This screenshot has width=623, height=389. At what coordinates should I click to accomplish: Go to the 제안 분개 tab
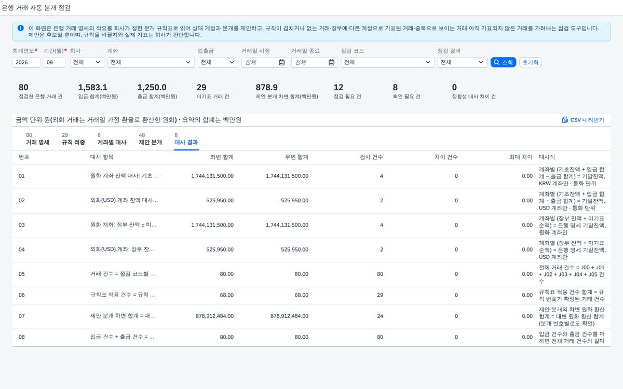(150, 139)
